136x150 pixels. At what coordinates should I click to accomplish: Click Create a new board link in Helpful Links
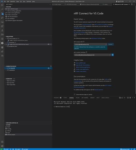[81, 71]
